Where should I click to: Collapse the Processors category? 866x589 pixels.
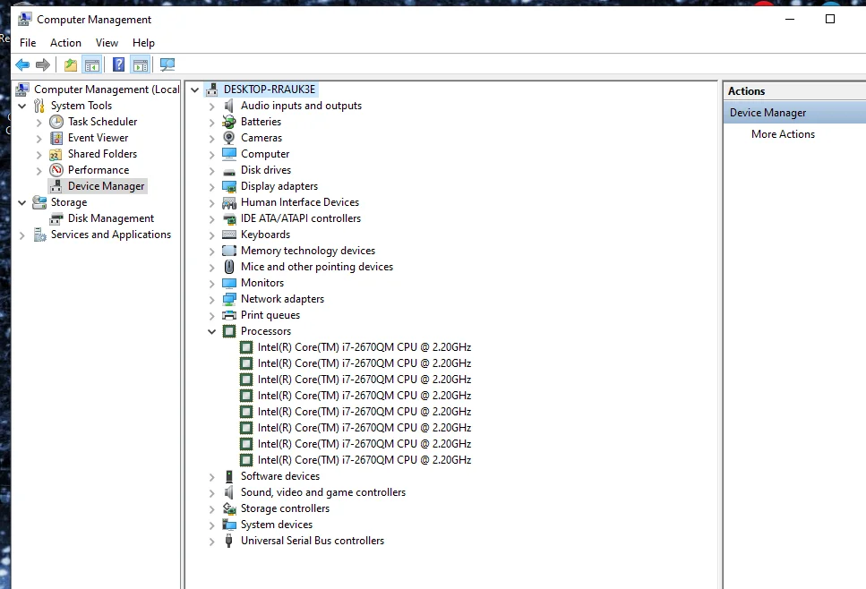211,332
